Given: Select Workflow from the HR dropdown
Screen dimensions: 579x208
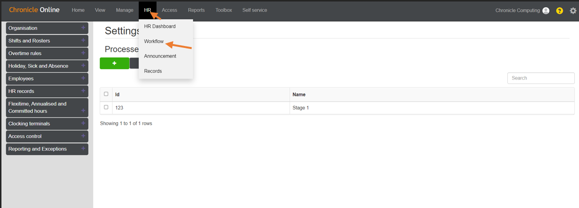Looking at the screenshot, I should pyautogui.click(x=154, y=41).
